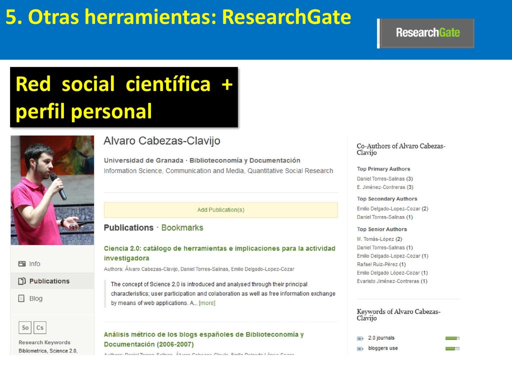Click the Top Senior Authors heading
Image resolution: width=512 pixels, height=384 pixels.
tap(381, 229)
